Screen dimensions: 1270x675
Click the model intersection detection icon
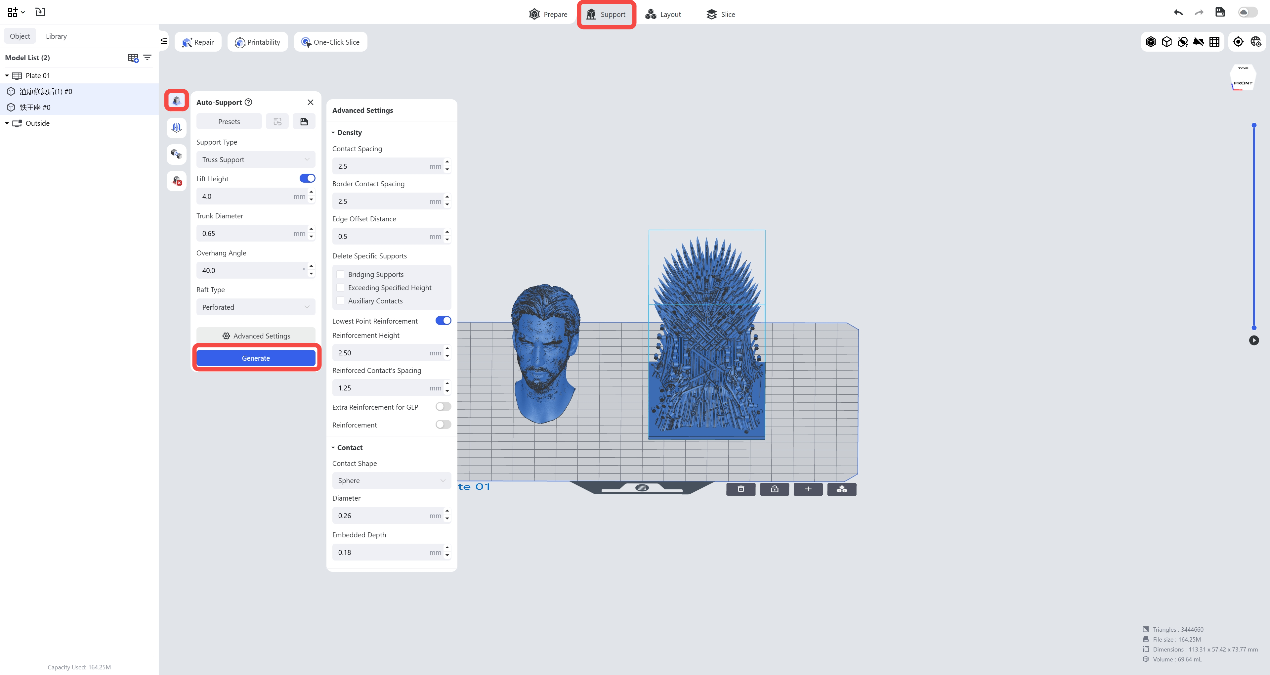click(1182, 42)
